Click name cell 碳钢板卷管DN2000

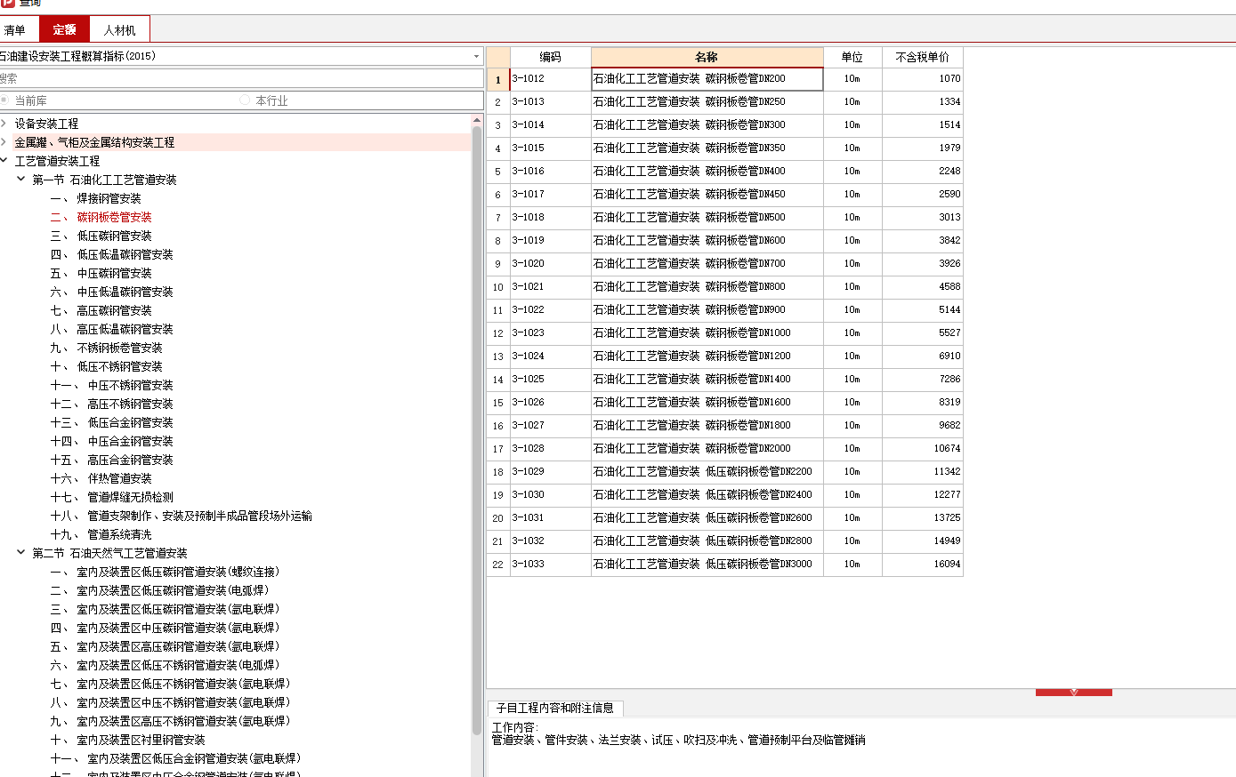pyautogui.click(x=707, y=448)
